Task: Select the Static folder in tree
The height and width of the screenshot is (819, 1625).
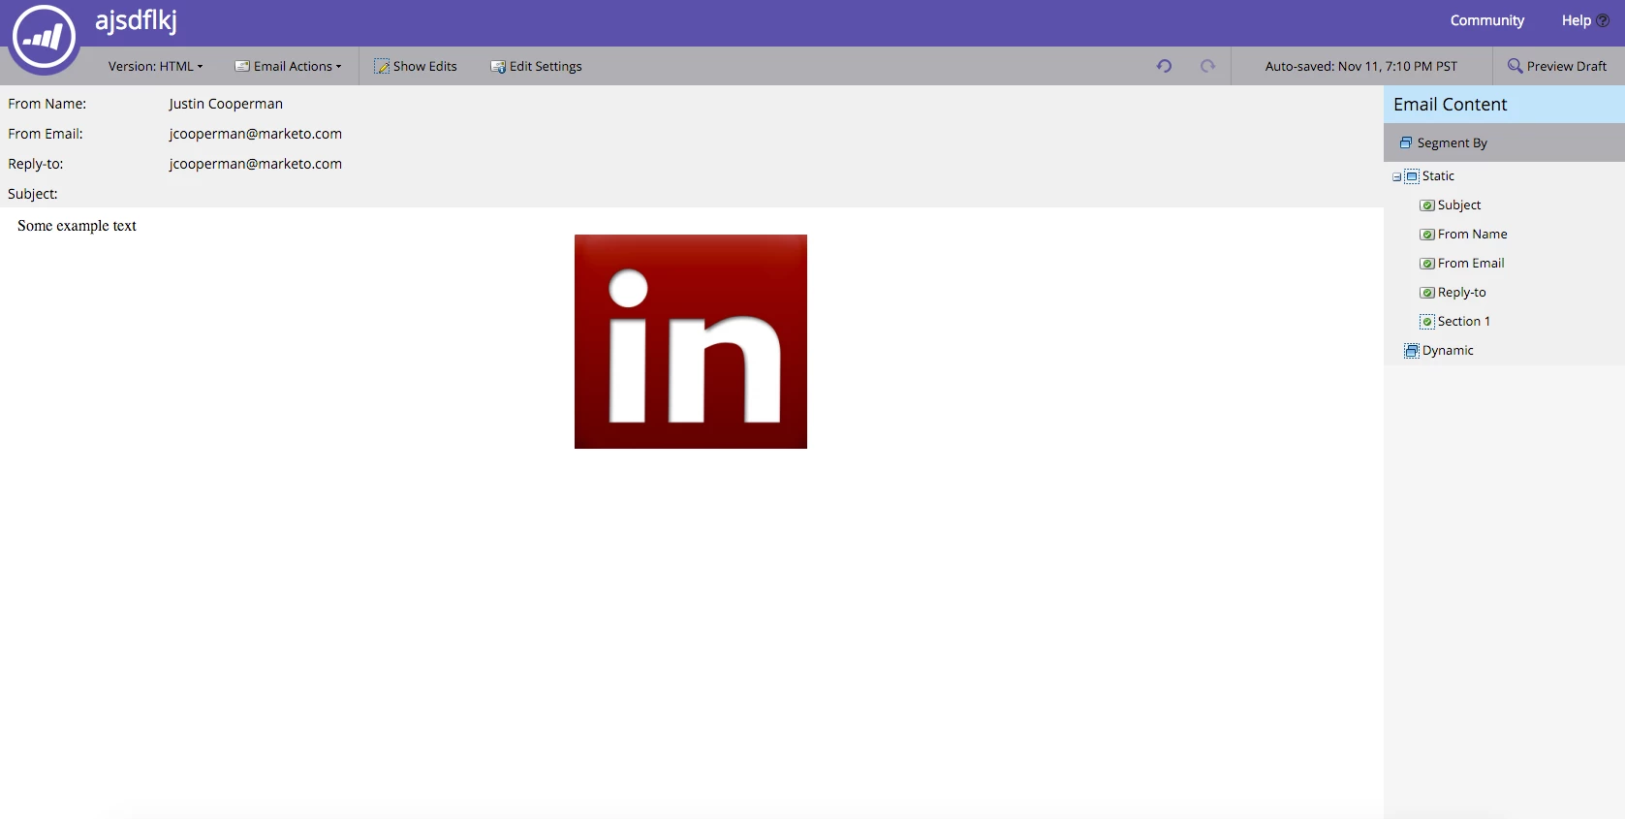Action: 1438,175
